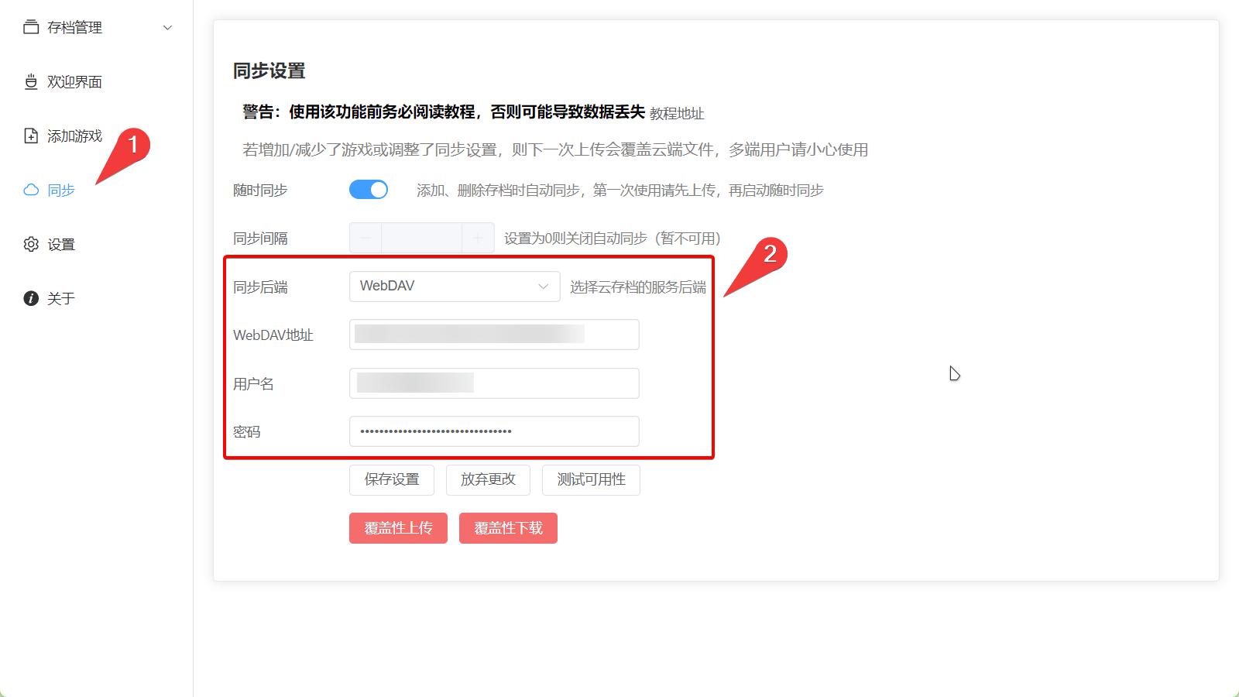Image resolution: width=1239 pixels, height=697 pixels.
Task: Open the WebDAV sync backend dropdown
Action: tap(454, 286)
